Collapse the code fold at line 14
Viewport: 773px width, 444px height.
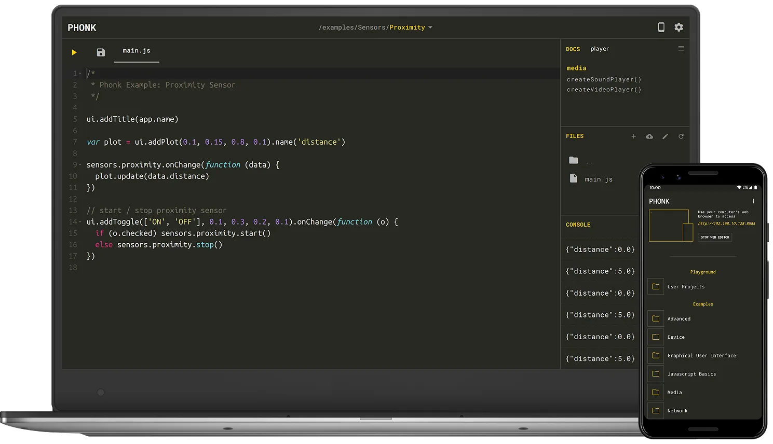click(x=80, y=222)
